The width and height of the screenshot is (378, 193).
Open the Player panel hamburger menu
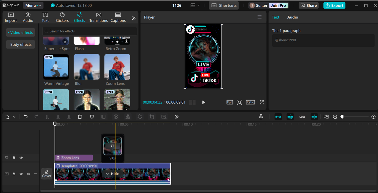[x=260, y=17]
